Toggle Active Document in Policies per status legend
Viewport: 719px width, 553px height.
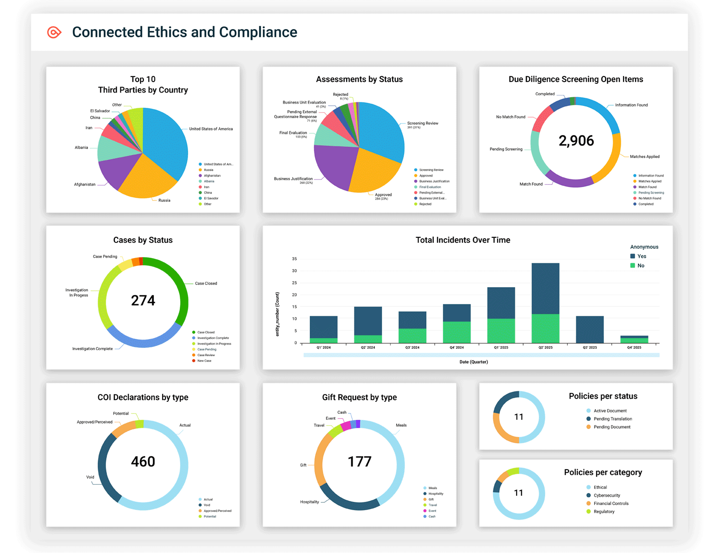pos(609,411)
